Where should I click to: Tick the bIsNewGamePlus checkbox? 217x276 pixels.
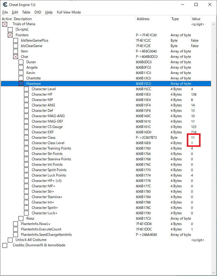click(16, 40)
